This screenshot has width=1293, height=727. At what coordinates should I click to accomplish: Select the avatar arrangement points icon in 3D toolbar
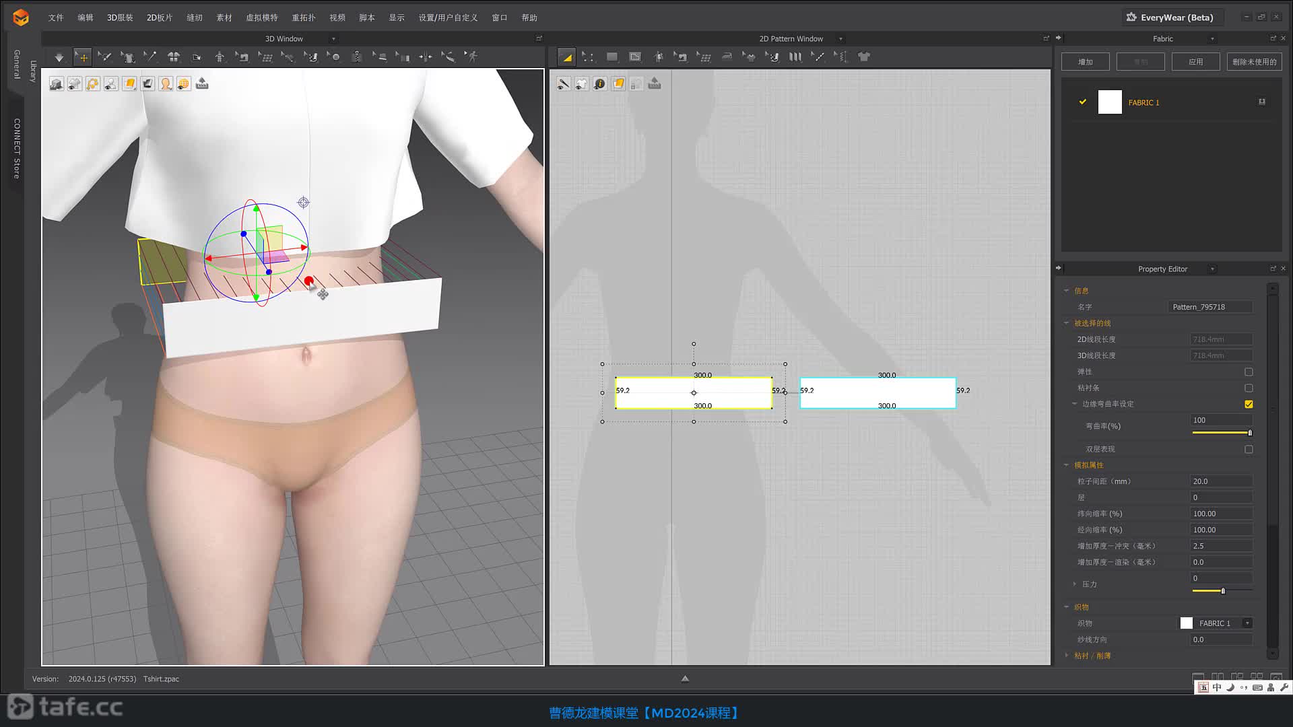(x=220, y=57)
